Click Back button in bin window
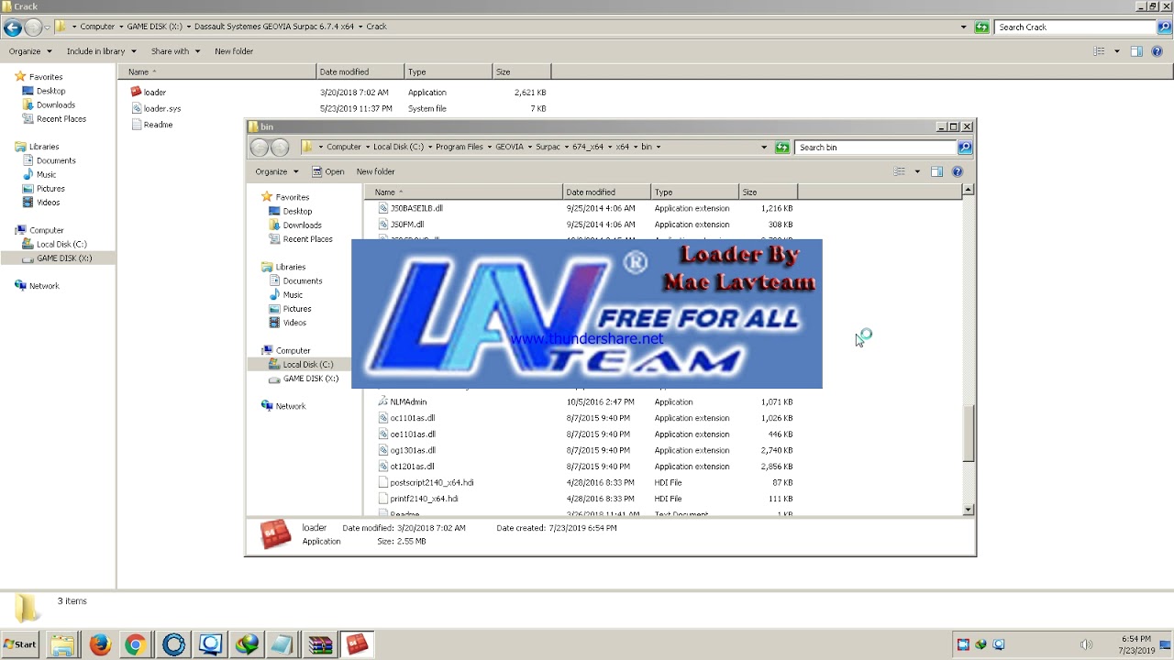 260,148
